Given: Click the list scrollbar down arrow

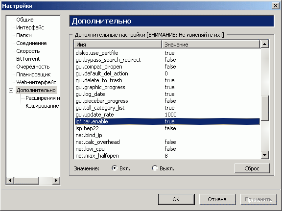Looking at the screenshot, I should pyautogui.click(x=264, y=155).
